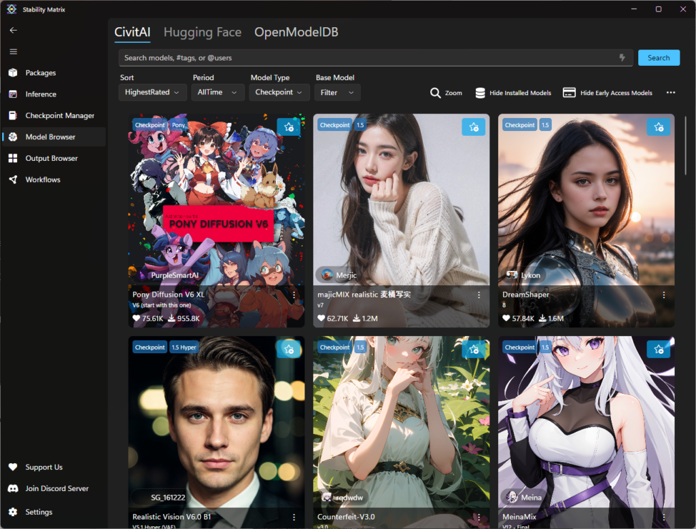Viewport: 696px width, 529px height.
Task: Click the 1.5 tag on majicMIX card
Action: pyautogui.click(x=360, y=125)
